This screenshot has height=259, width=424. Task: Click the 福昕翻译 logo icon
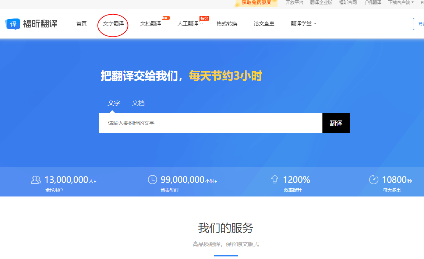click(x=13, y=24)
